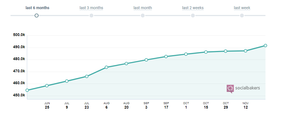Click the final rightmost data point
The image size is (281, 118).
pyautogui.click(x=265, y=45)
